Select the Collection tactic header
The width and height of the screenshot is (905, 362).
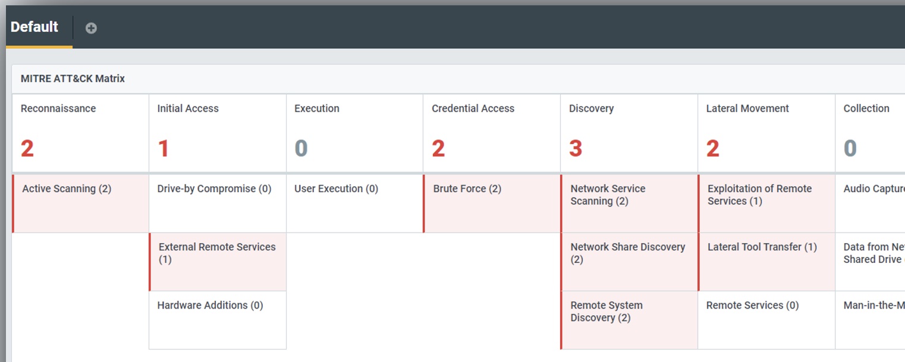pos(870,133)
